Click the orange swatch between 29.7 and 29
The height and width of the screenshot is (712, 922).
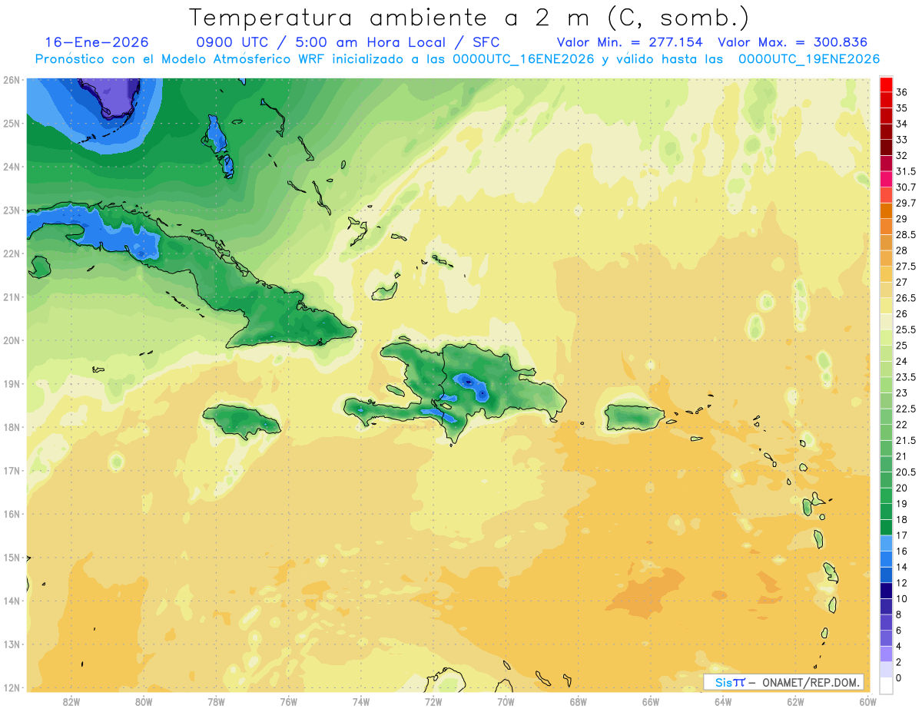pos(886,210)
